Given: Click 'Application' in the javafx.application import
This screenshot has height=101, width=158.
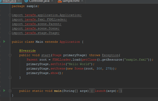Looking at the screenshot, I should pyautogui.click(x=70, y=15).
